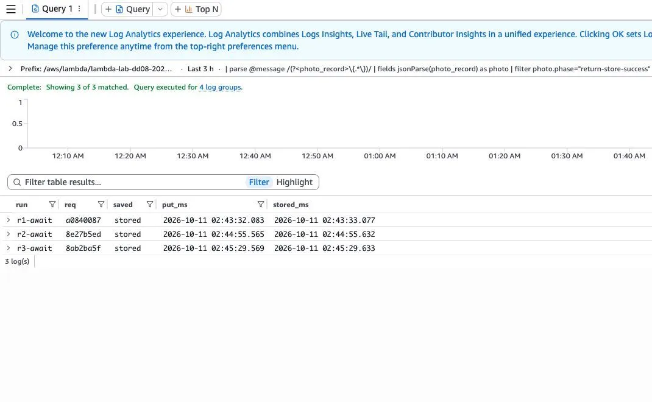The height and width of the screenshot is (402, 652).
Task: Open the hamburger navigation menu
Action: 11,9
